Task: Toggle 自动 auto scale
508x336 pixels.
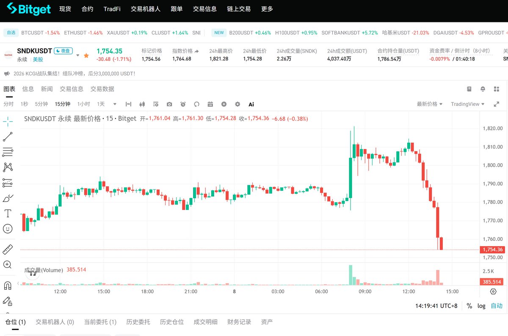Action: pyautogui.click(x=497, y=306)
